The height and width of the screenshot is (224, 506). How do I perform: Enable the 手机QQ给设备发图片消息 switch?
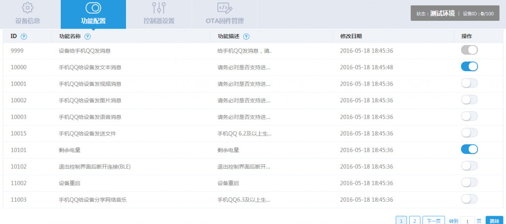point(469,100)
